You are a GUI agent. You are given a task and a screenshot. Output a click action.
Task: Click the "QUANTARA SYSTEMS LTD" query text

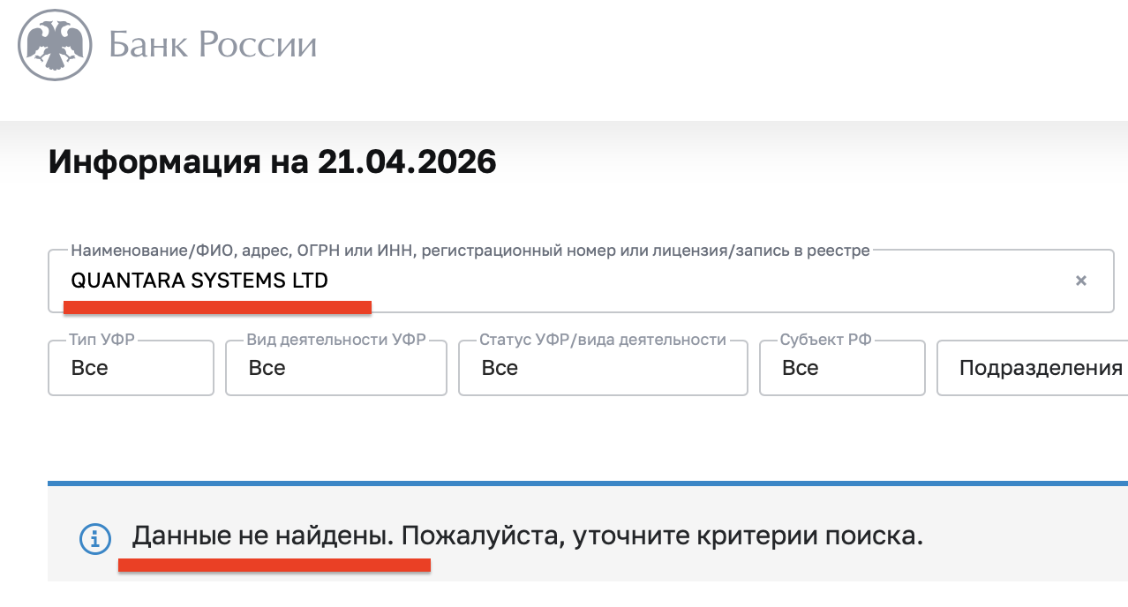coord(199,281)
